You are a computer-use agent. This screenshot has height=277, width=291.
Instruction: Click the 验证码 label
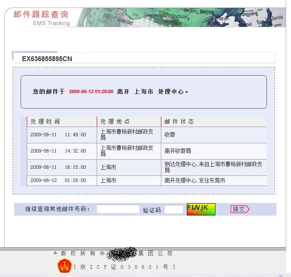[x=152, y=210]
